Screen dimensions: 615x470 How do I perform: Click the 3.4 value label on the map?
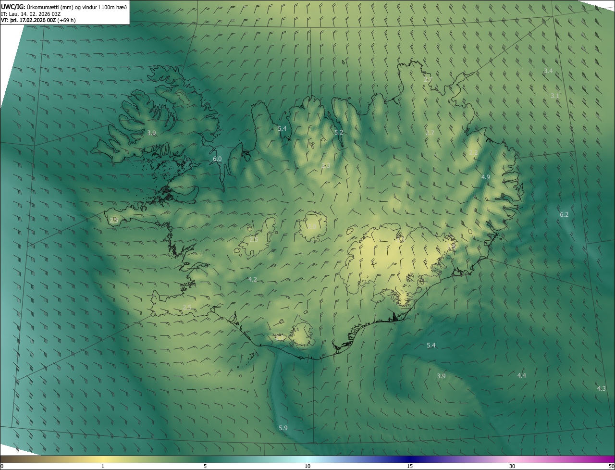point(548,71)
